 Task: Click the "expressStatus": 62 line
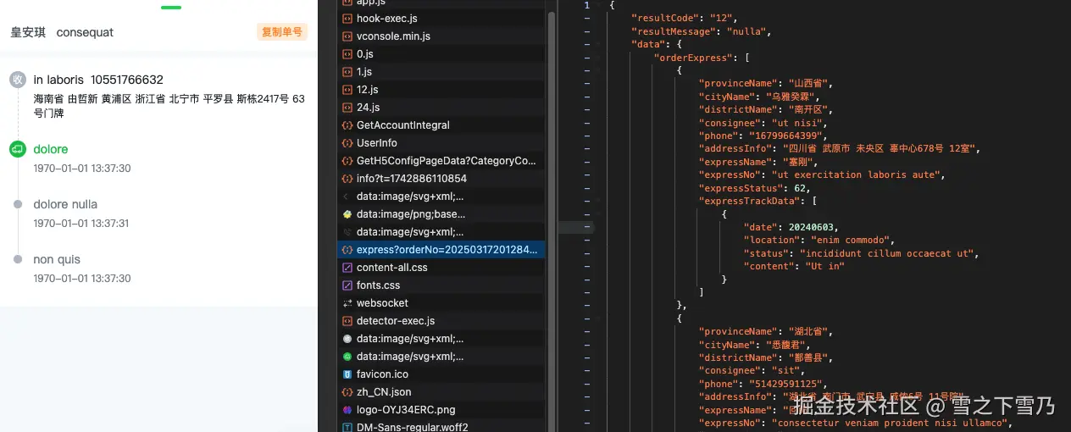[754, 188]
